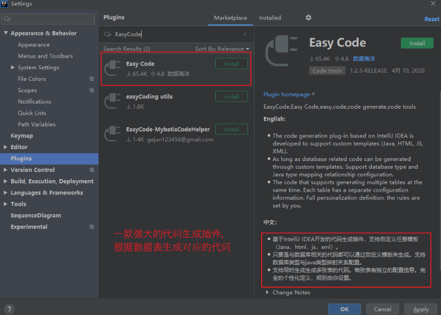Click the Version Control project-level icon
Viewport: 441px width, 315px height.
click(x=92, y=170)
